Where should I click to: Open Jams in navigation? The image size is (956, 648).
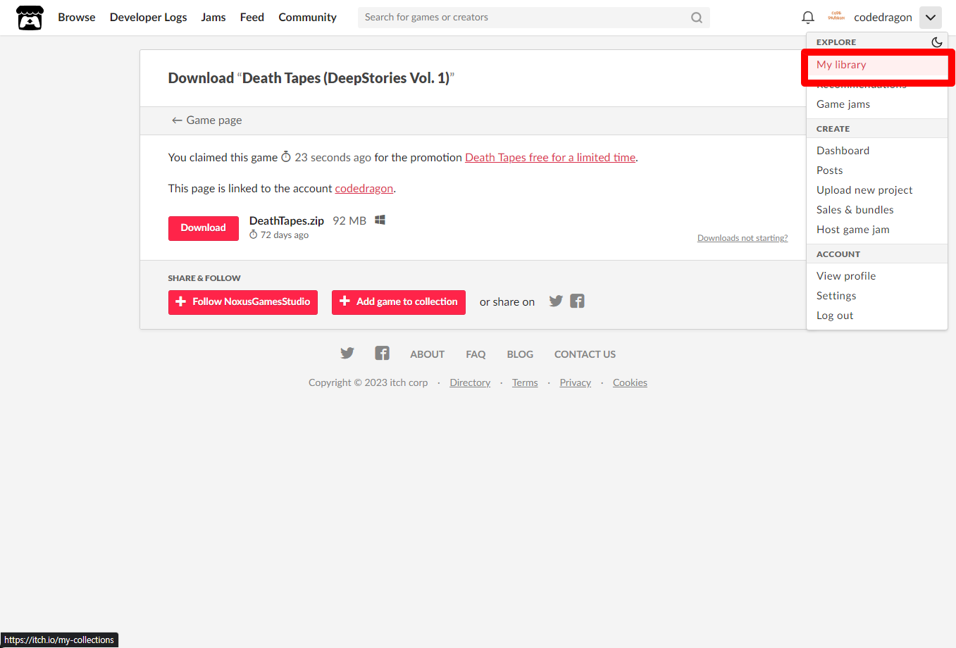[213, 18]
